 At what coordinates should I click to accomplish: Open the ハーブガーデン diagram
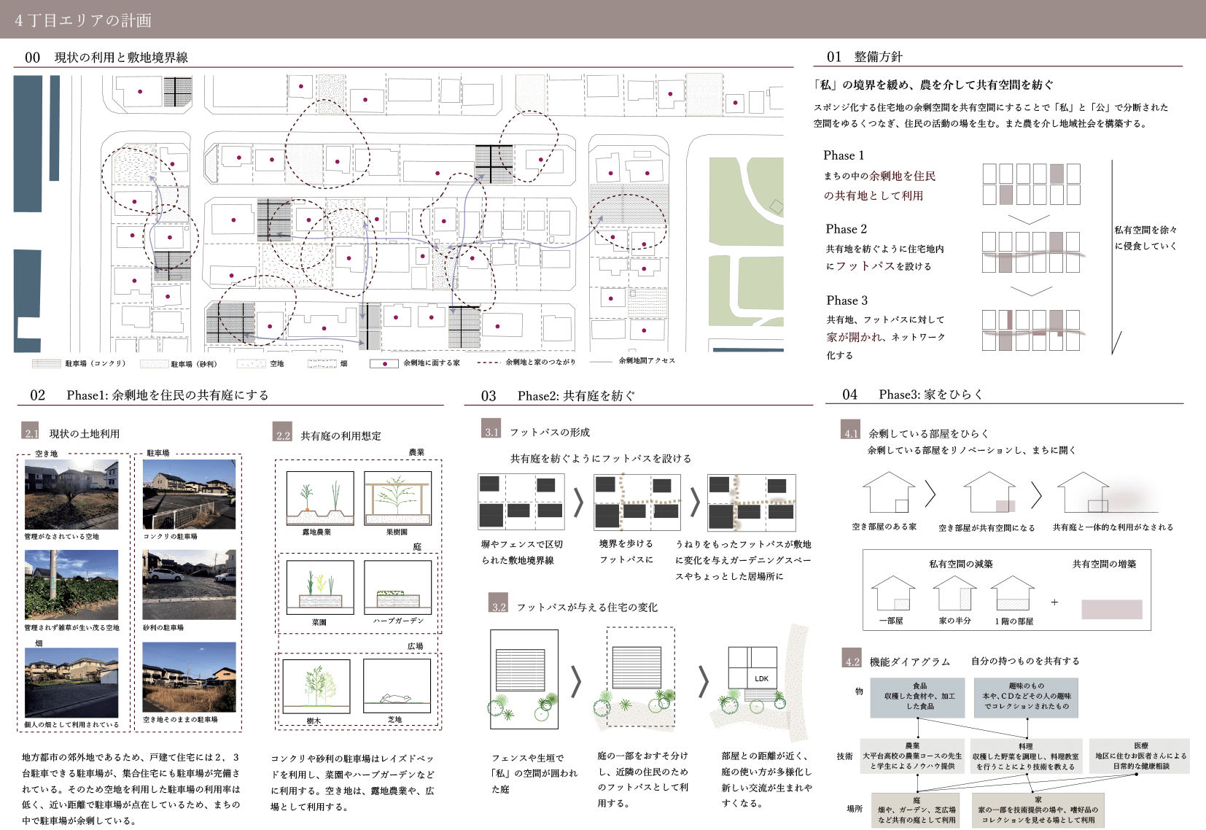point(398,588)
